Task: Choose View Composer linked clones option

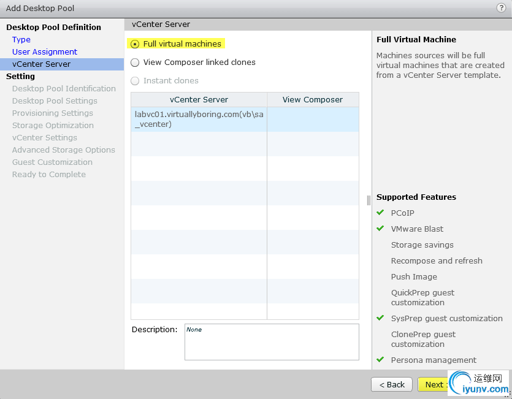Action: [x=135, y=63]
